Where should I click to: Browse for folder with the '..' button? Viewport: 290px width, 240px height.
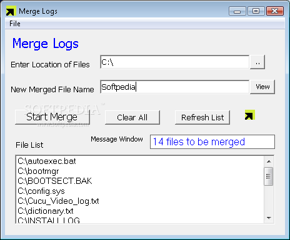point(257,62)
